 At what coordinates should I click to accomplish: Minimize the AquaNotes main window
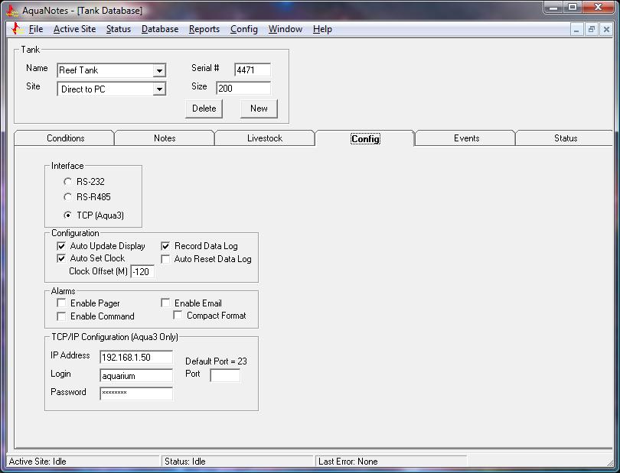click(553, 8)
